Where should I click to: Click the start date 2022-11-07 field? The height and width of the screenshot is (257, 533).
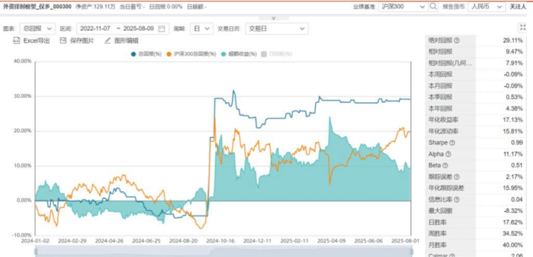96,29
